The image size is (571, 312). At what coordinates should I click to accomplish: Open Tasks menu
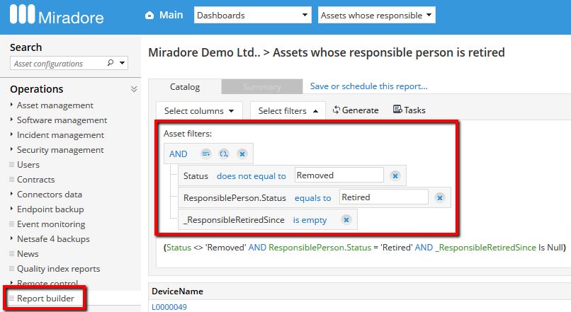pyautogui.click(x=409, y=110)
